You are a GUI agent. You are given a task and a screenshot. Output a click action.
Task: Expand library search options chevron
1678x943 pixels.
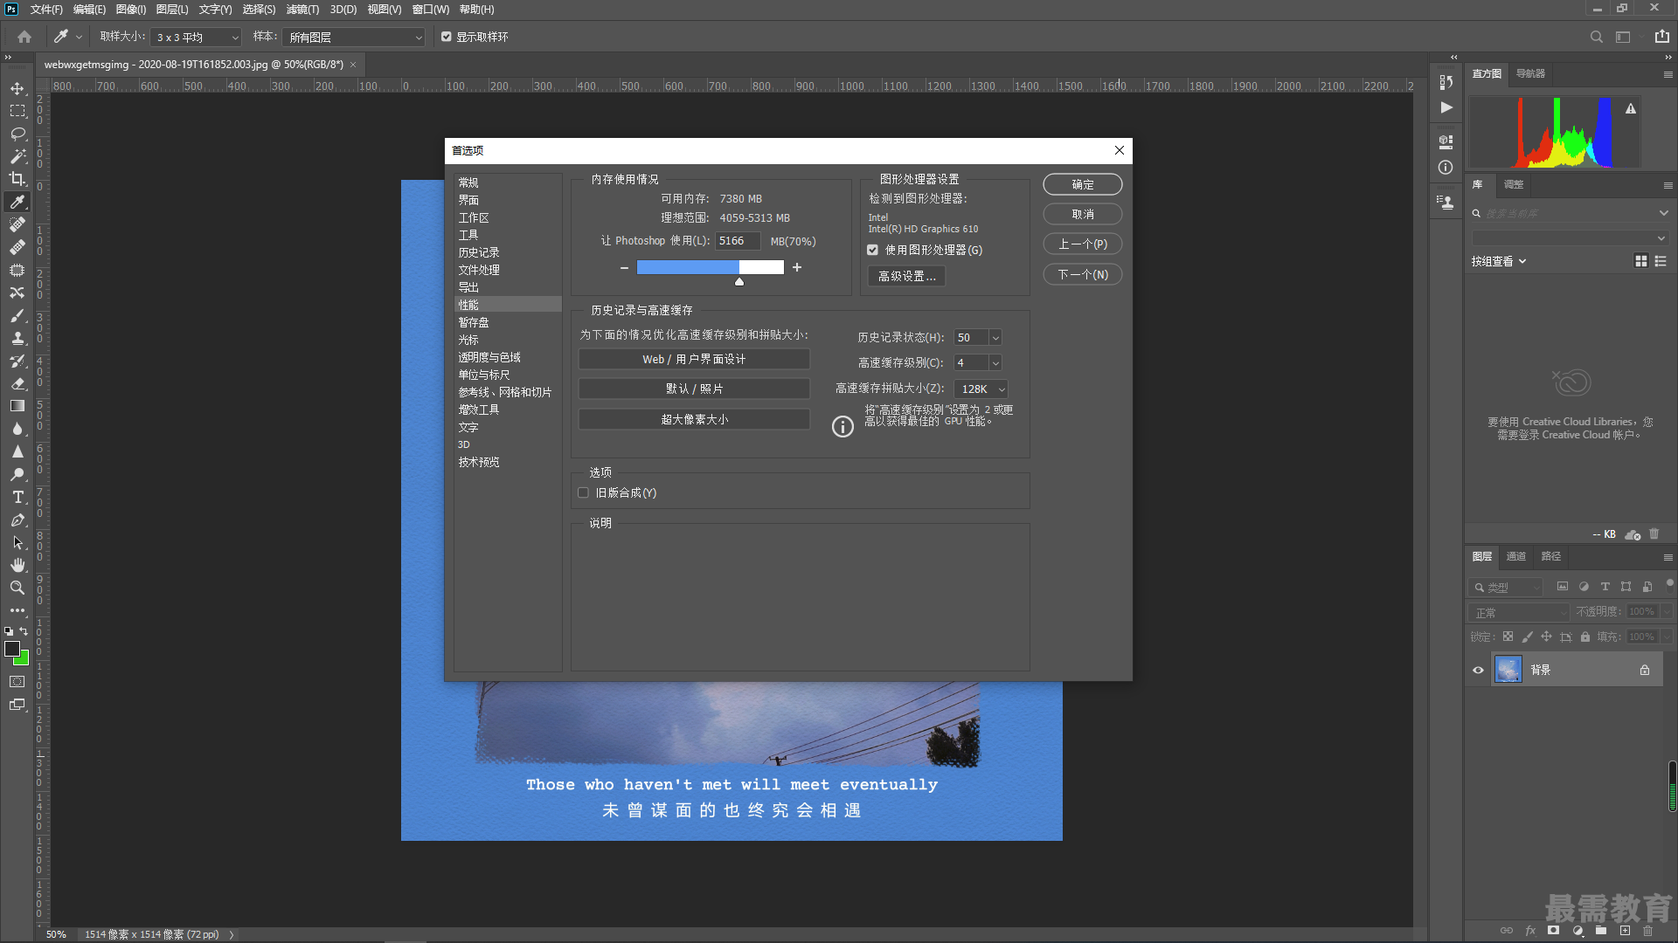click(1663, 213)
